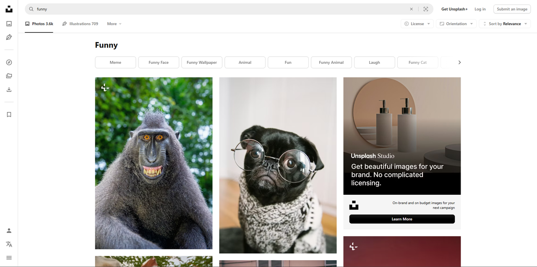Open saved bookmarks via the bookmark icon
Viewport: 537px width, 267px height.
pyautogui.click(x=9, y=114)
